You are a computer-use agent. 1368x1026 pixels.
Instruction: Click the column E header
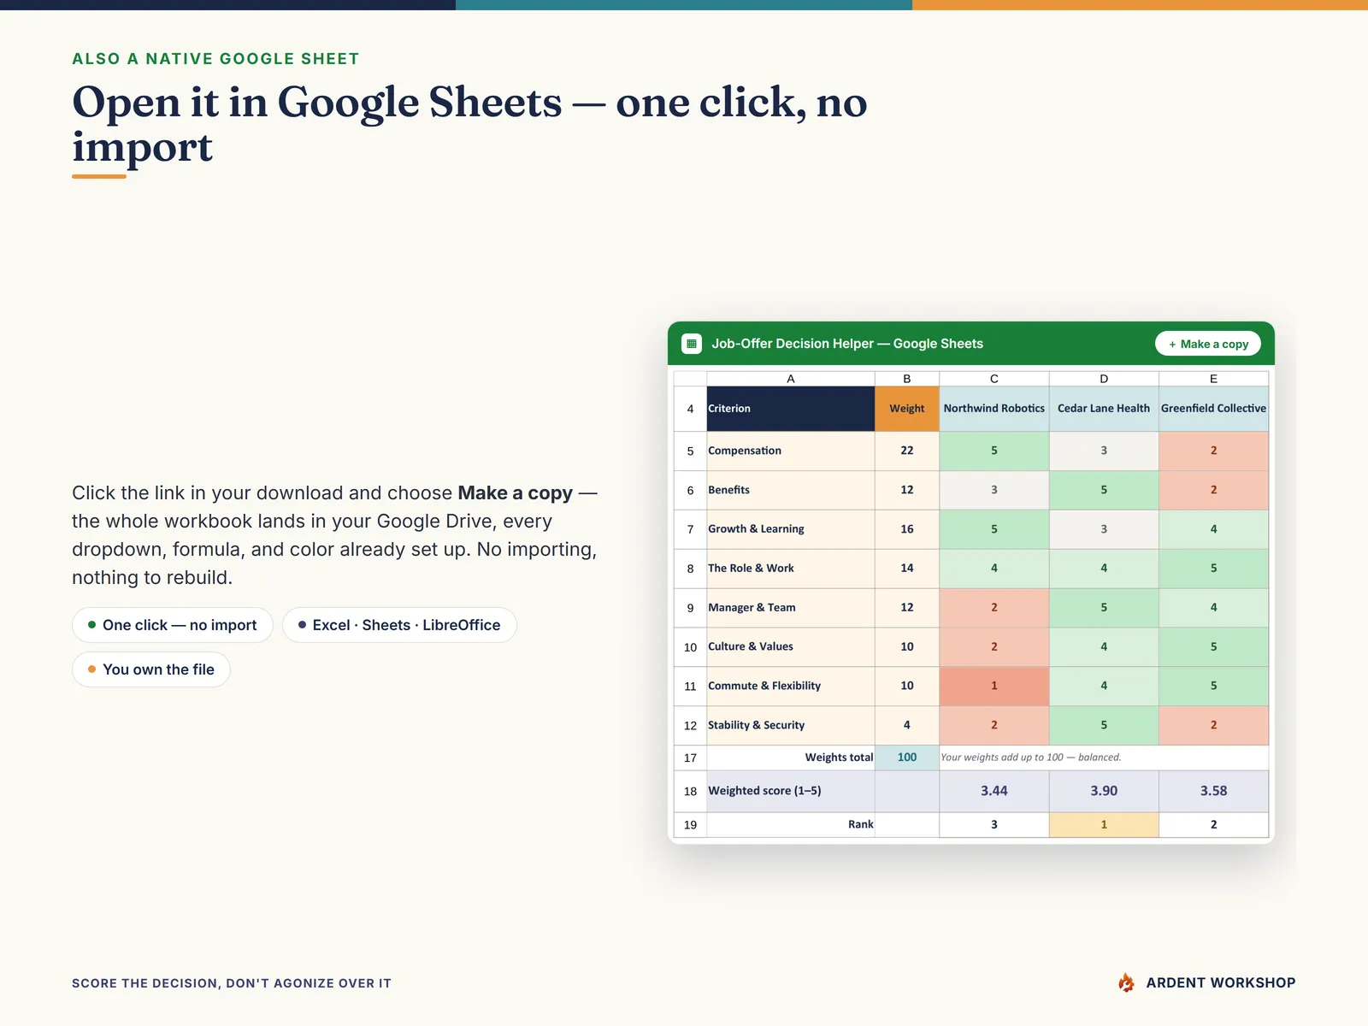pos(1213,379)
